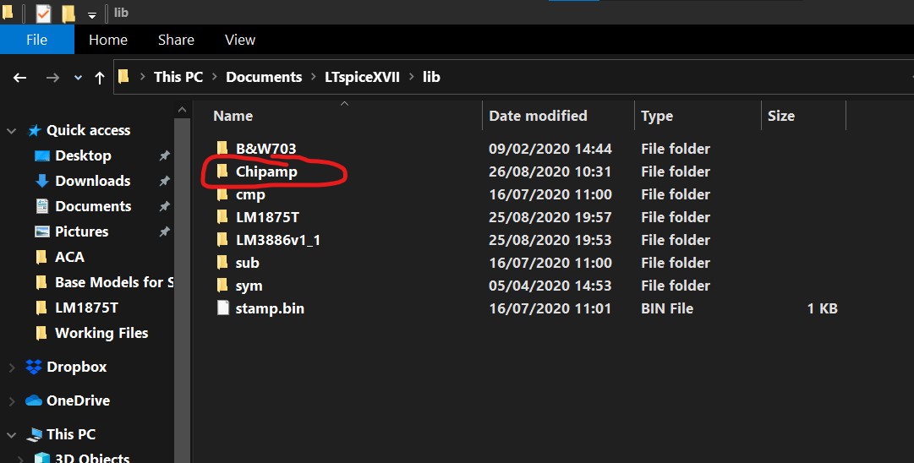The height and width of the screenshot is (463, 914).
Task: Open ACA folder in Quick access
Action: tap(69, 257)
